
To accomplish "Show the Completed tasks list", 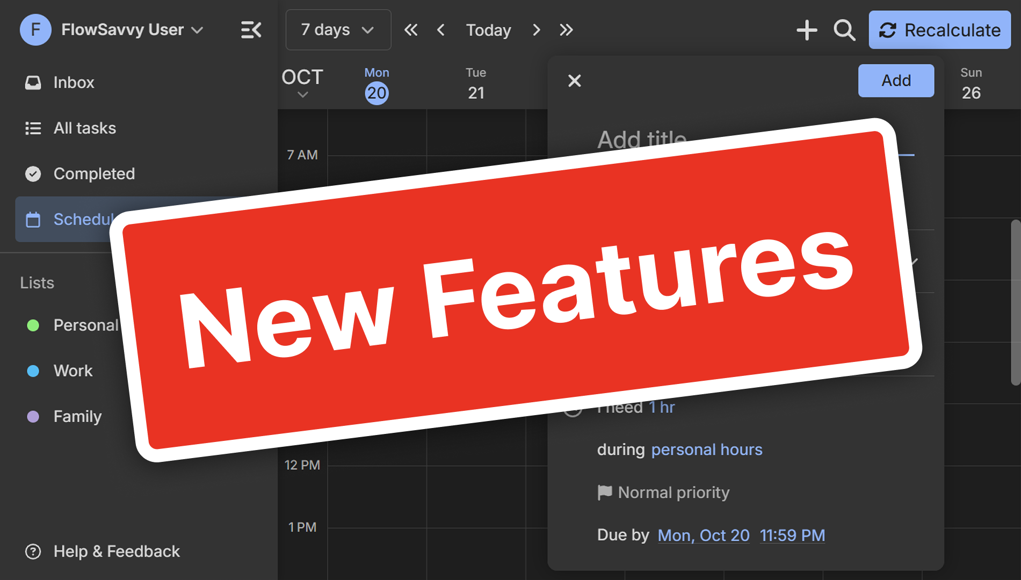I will click(x=94, y=174).
